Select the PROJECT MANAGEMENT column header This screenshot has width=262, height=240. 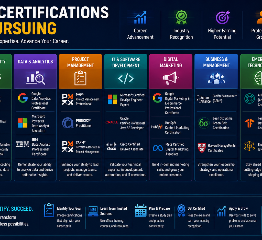pos(80,62)
